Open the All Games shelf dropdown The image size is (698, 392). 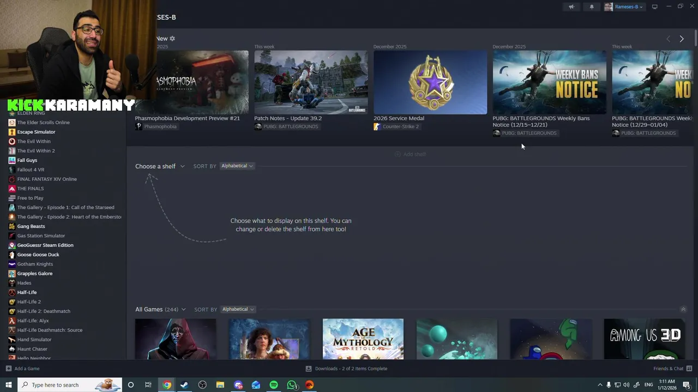tap(160, 309)
